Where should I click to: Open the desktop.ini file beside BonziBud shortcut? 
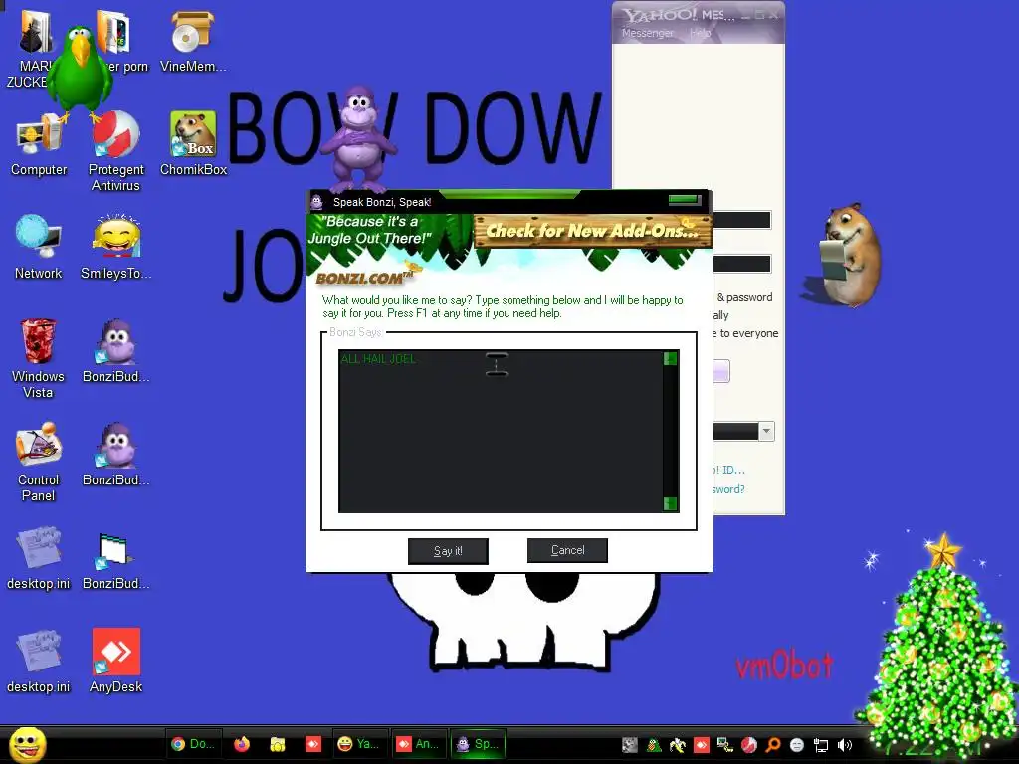tap(39, 557)
